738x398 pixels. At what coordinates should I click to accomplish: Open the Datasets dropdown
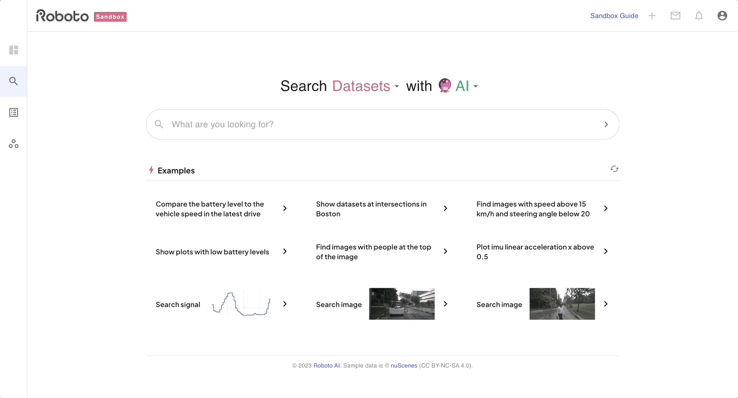click(x=366, y=86)
